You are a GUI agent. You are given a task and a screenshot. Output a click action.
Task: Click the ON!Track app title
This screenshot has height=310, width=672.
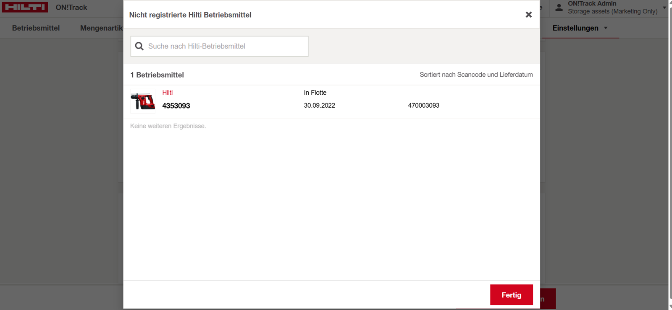tap(71, 8)
